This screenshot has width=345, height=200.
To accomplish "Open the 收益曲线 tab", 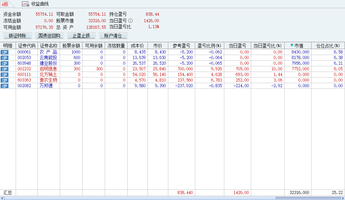I will click(x=35, y=4).
